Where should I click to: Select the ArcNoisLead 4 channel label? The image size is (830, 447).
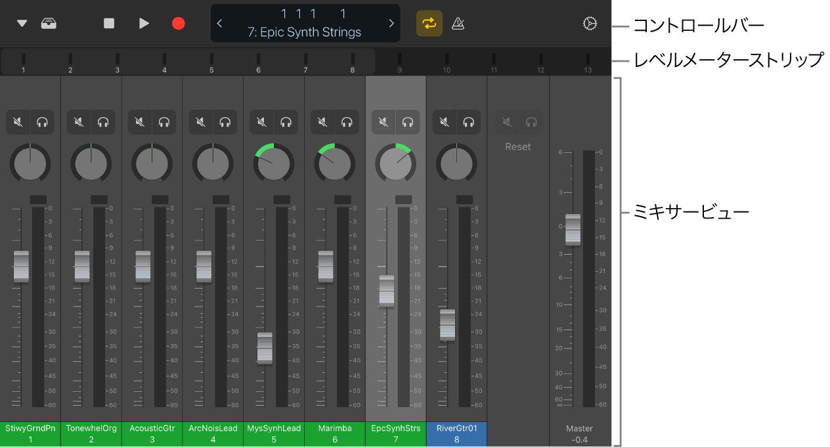click(x=213, y=434)
